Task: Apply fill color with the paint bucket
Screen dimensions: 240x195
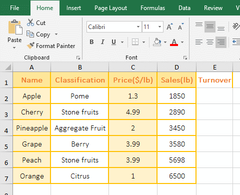Action: tap(157, 42)
